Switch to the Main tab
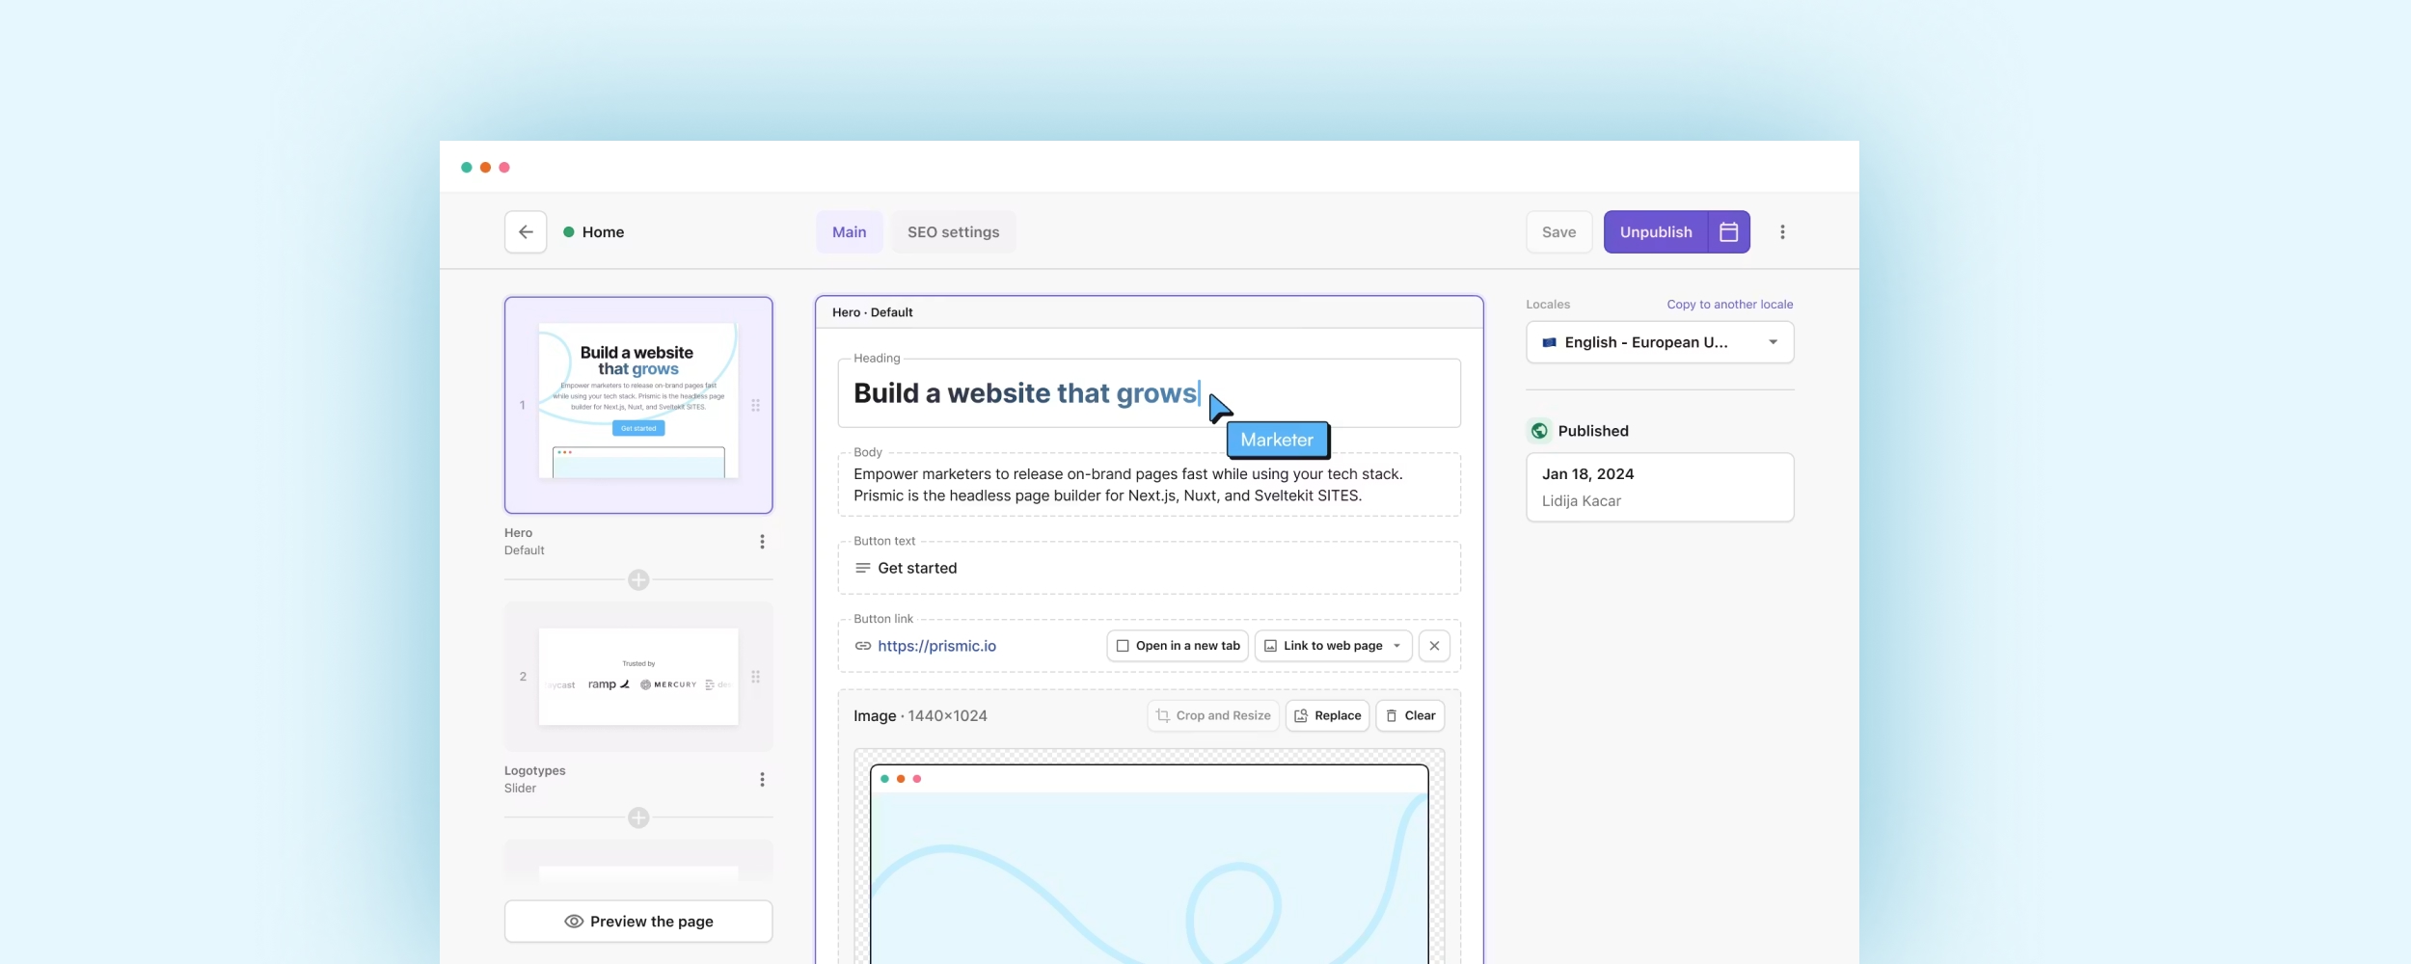 (850, 232)
